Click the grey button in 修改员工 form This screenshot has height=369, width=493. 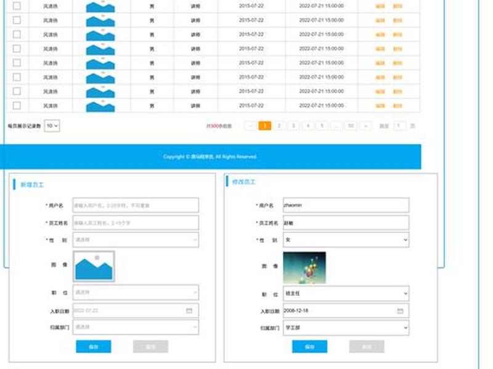(367, 346)
